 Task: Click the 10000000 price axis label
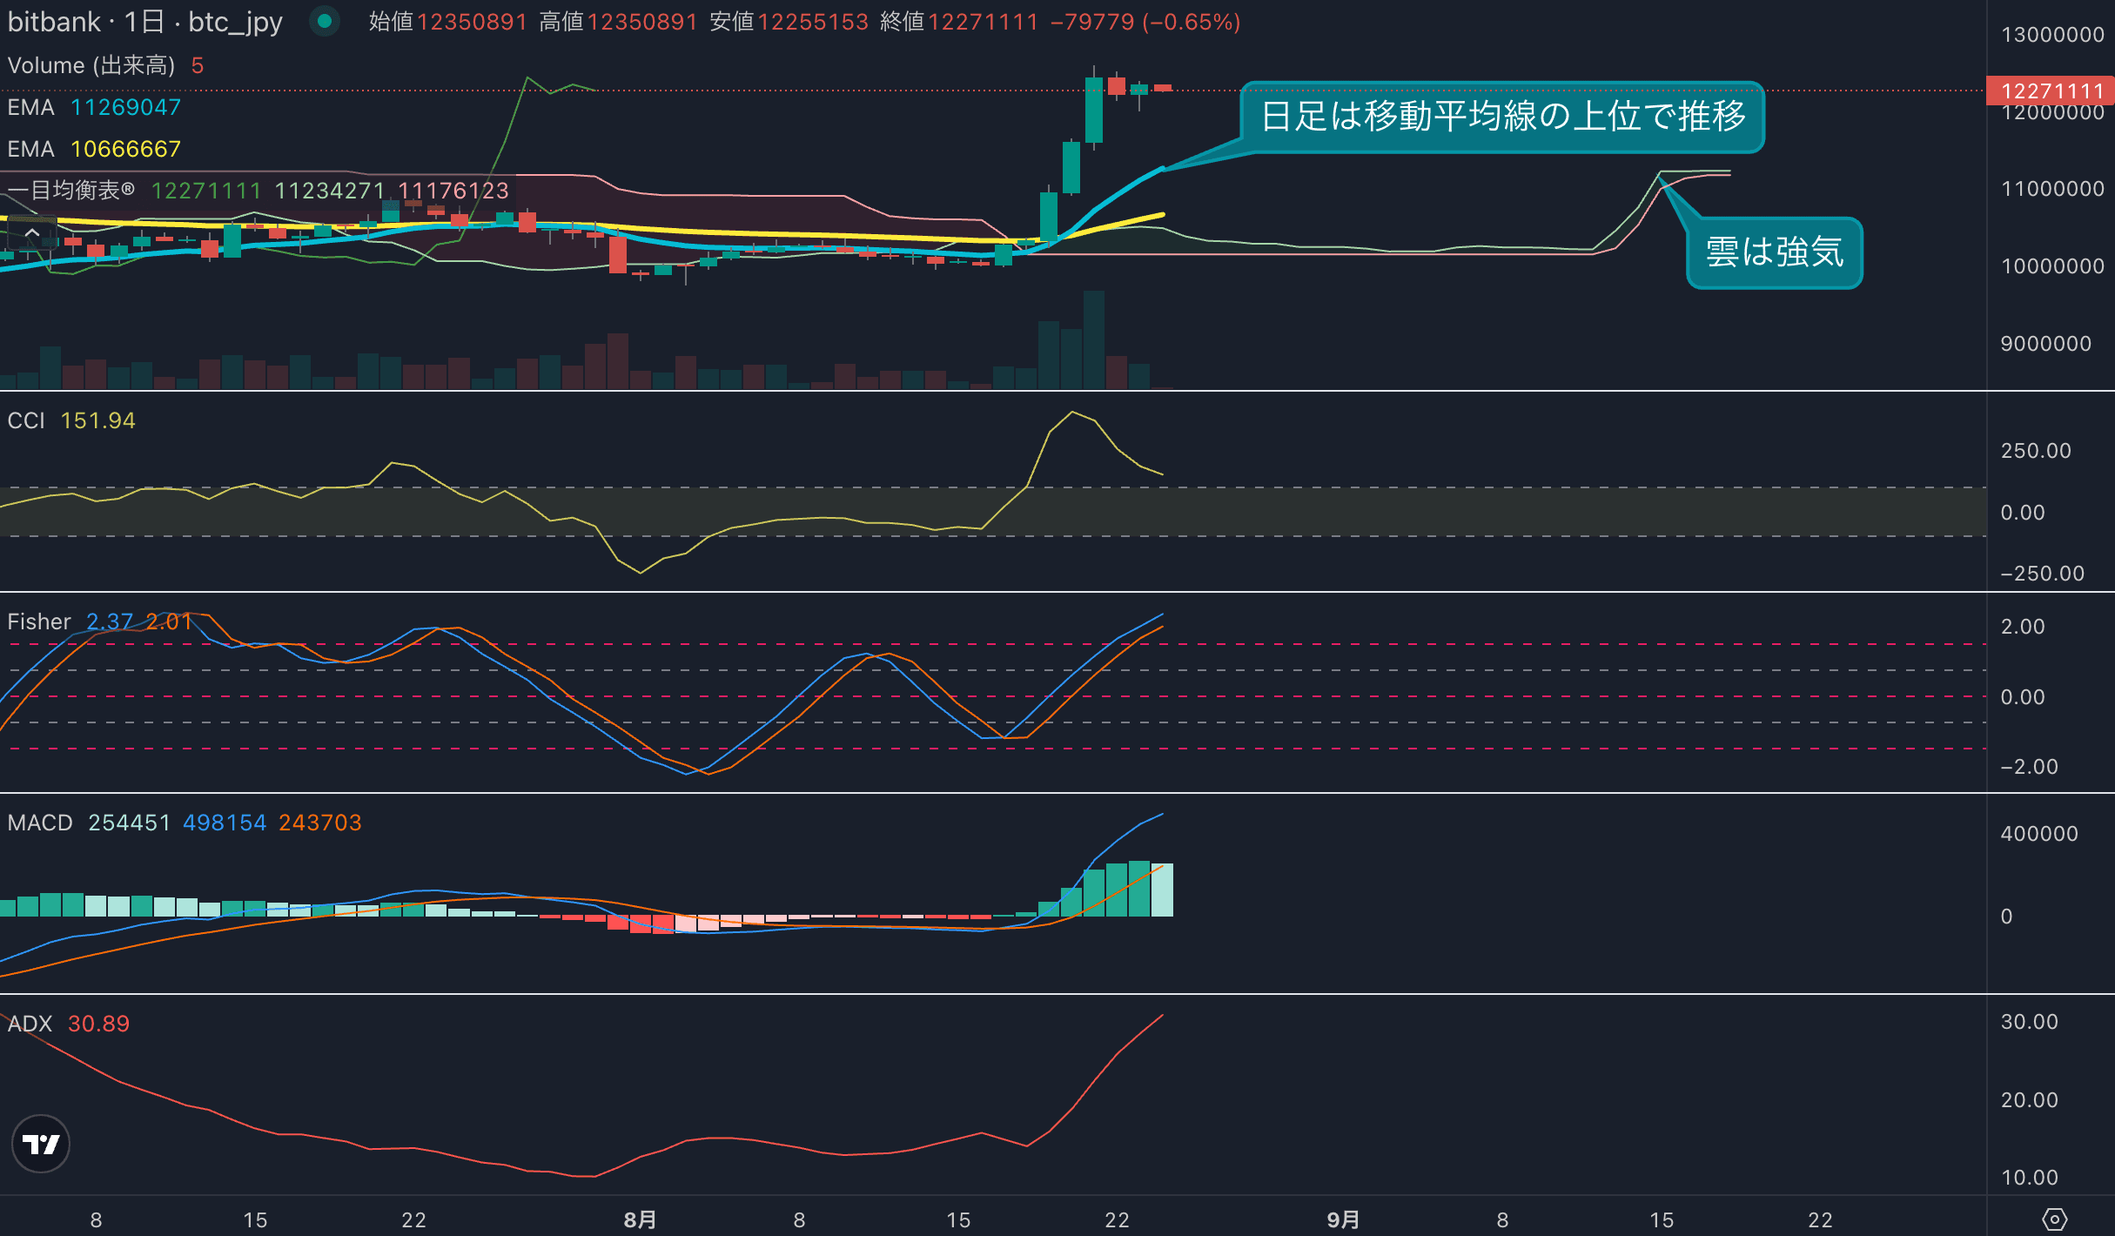click(2052, 266)
